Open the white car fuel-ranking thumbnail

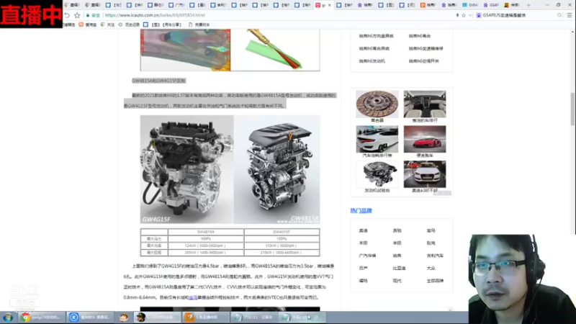click(x=377, y=139)
